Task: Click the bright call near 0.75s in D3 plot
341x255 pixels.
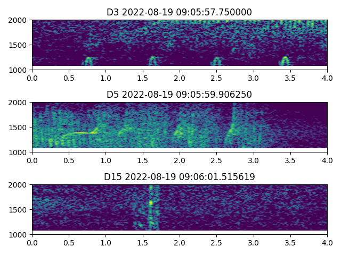Action: point(88,61)
